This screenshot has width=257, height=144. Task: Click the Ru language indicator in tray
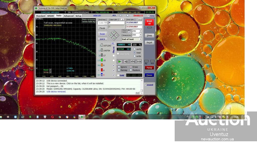click(188, 117)
